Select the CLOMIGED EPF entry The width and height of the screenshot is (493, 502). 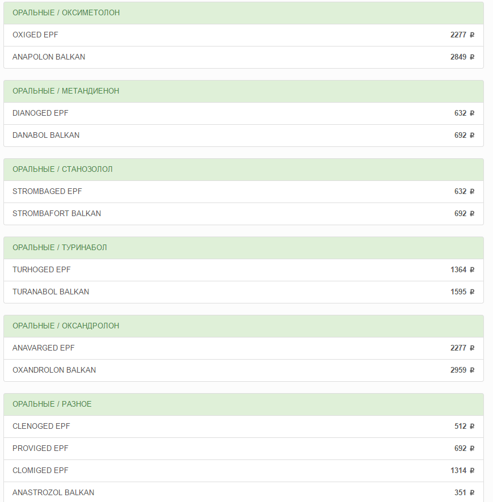click(40, 471)
